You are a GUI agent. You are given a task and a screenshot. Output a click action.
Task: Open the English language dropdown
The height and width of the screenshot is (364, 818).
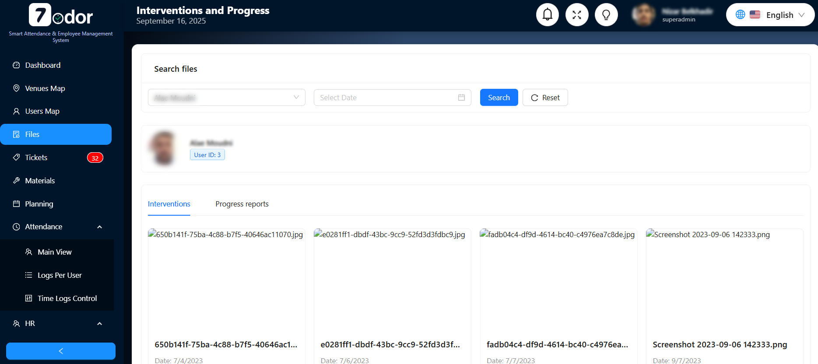pyautogui.click(x=779, y=15)
